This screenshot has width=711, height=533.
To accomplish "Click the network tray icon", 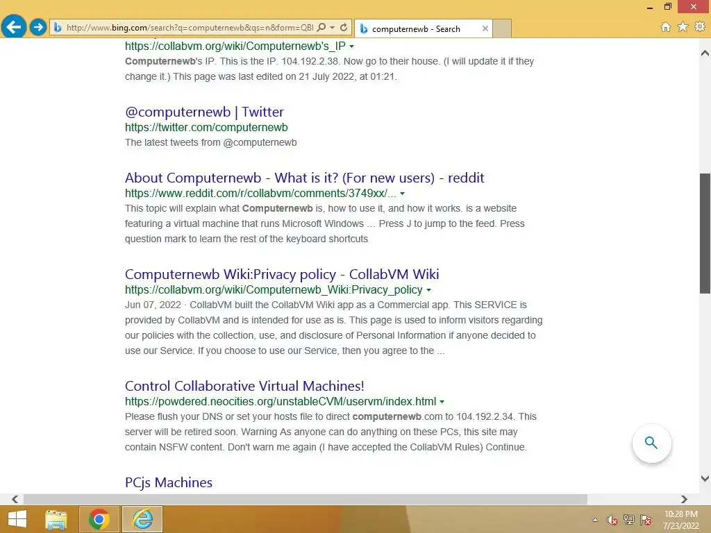I will 629,520.
